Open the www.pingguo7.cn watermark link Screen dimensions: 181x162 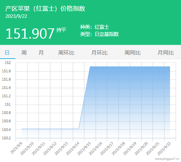[x=167, y=159]
